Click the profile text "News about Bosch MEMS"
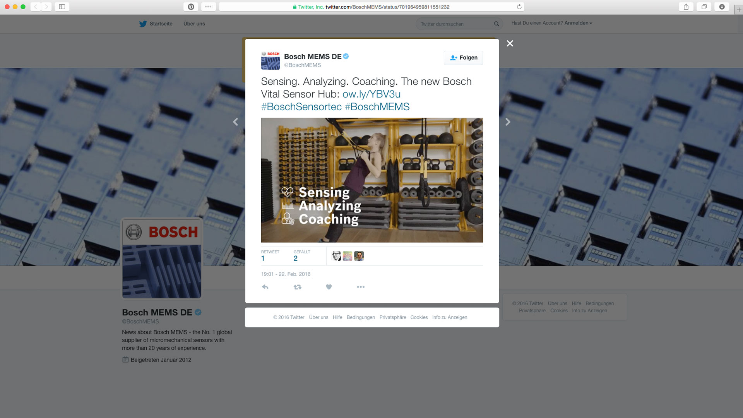743x418 pixels. (x=155, y=332)
